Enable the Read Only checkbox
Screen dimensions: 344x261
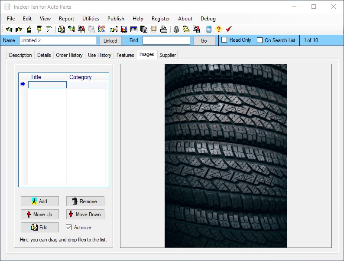(x=224, y=40)
